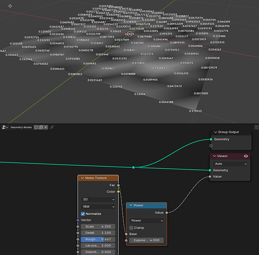
Task: Unlink node group with X icon
Action: tap(46, 127)
